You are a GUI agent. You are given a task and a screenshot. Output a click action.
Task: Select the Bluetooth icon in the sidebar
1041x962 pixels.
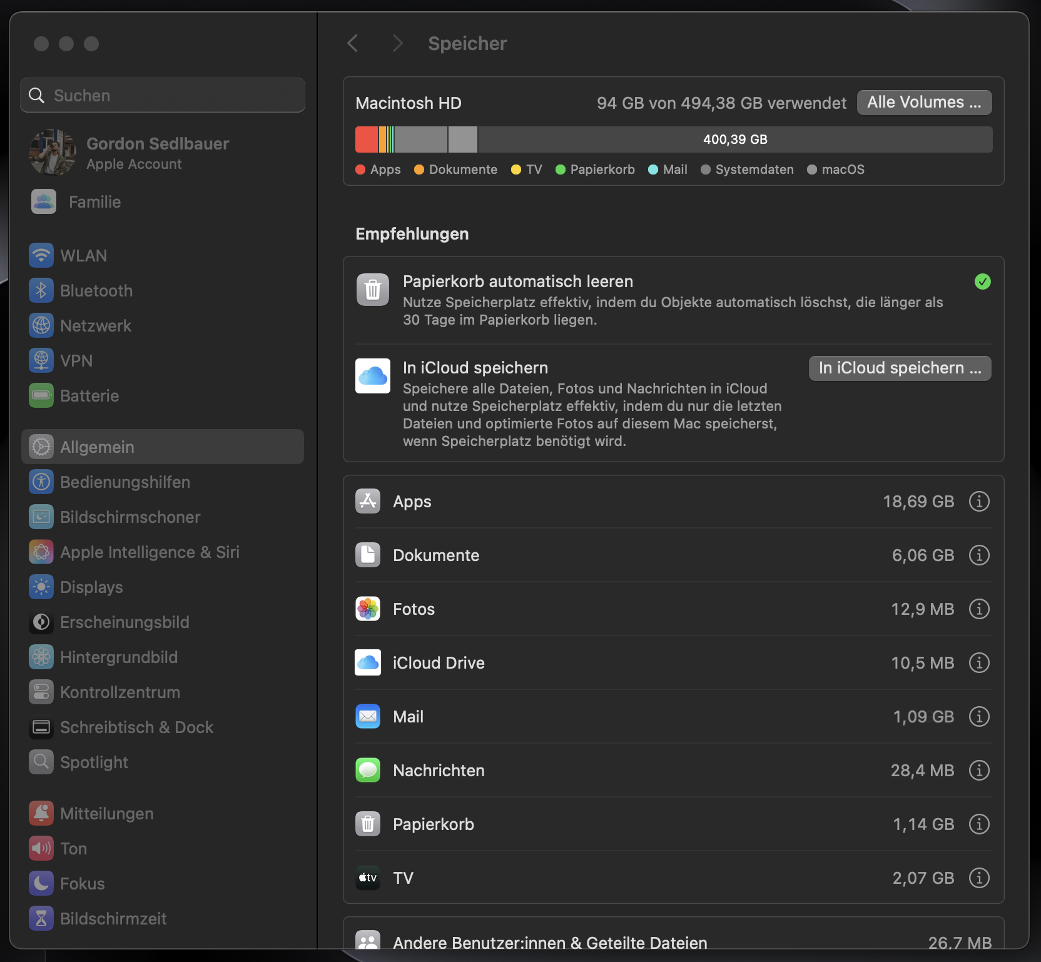pyautogui.click(x=41, y=290)
